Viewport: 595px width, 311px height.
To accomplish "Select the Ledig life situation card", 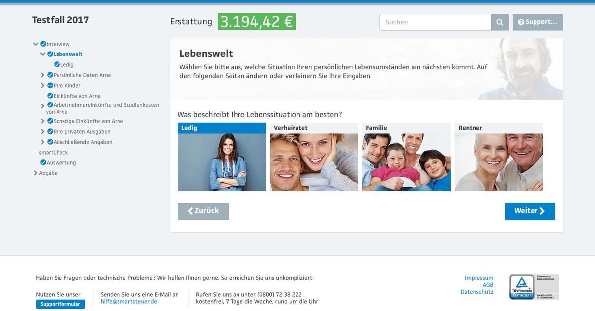I will coord(222,157).
